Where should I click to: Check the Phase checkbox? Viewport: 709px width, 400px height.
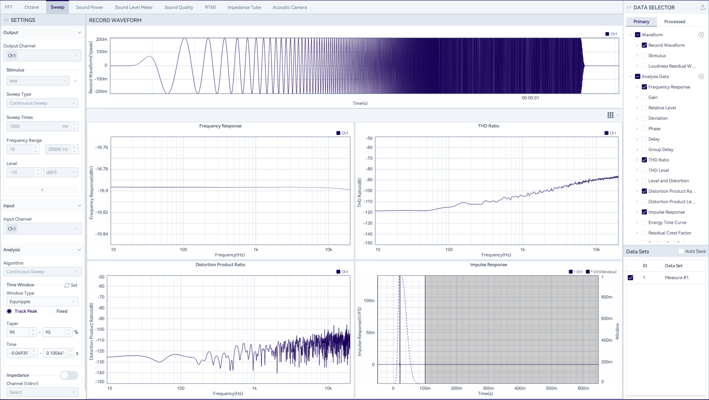644,129
